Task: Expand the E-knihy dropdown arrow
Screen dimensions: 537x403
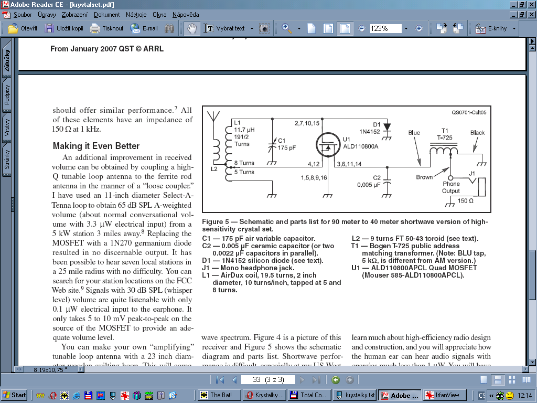Action: (514, 28)
